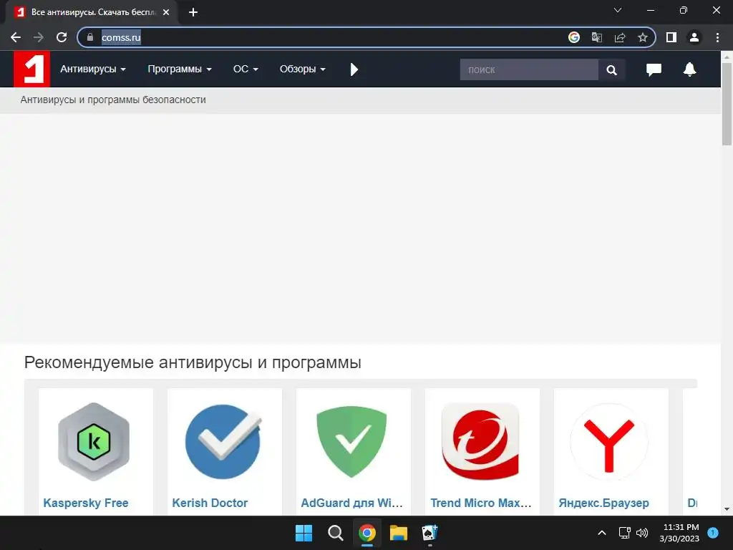The width and height of the screenshot is (733, 550).
Task: Open the blue notification badge in tray
Action: (713, 533)
